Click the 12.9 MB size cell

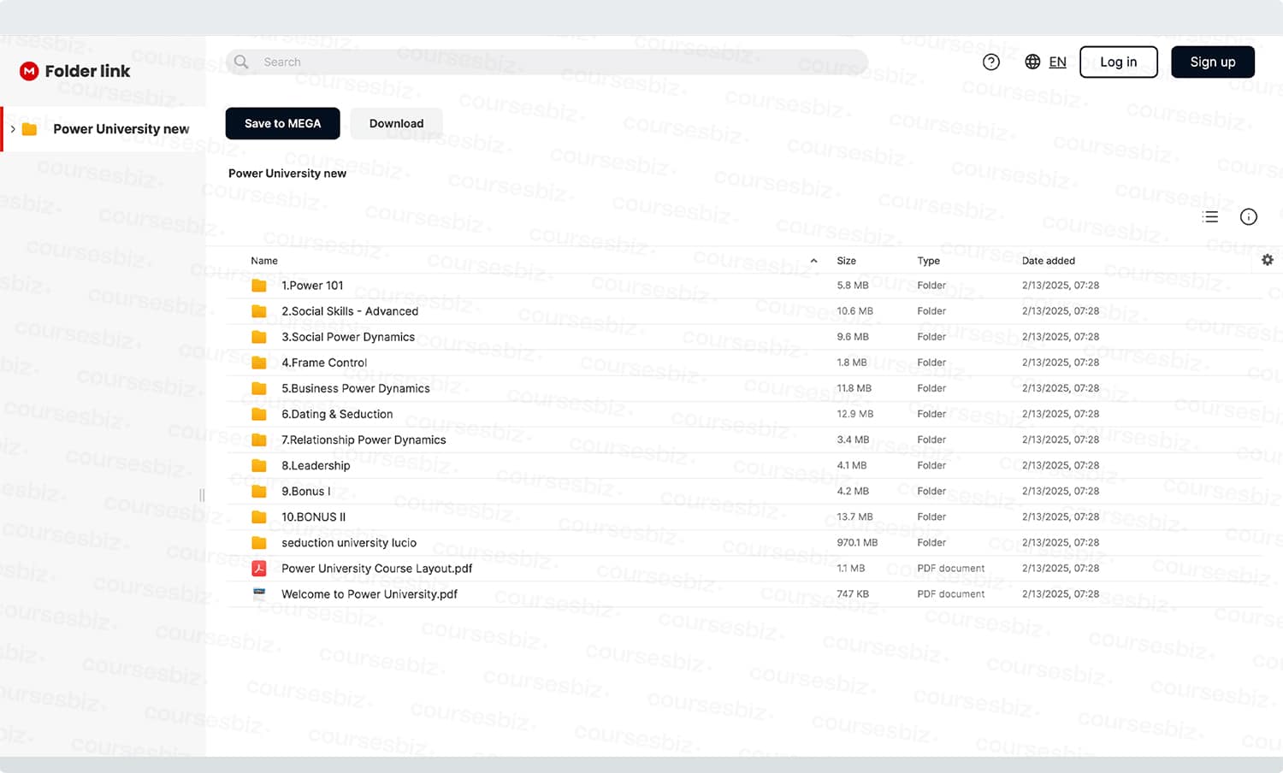click(854, 414)
